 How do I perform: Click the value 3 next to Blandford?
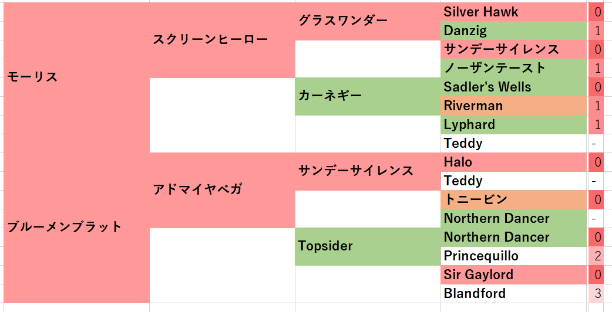(x=597, y=293)
